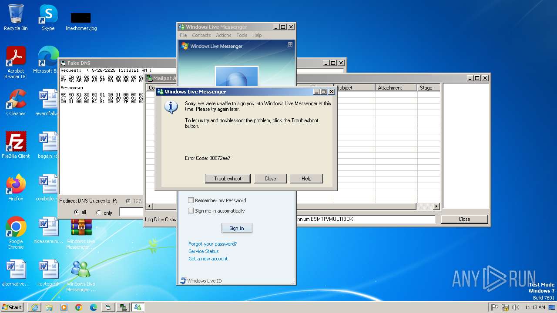557x313 pixels.
Task: Open the Help menu in Messenger
Action: tap(257, 35)
